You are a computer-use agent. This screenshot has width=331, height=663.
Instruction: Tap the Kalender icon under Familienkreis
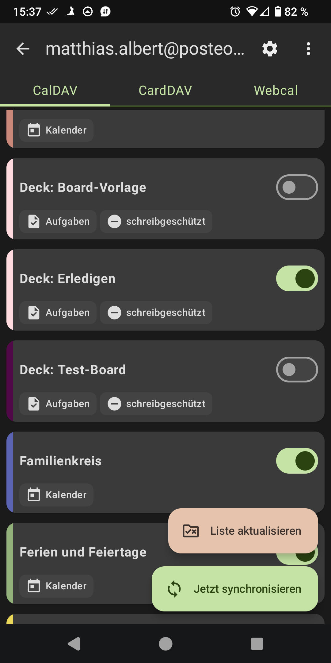pos(34,495)
